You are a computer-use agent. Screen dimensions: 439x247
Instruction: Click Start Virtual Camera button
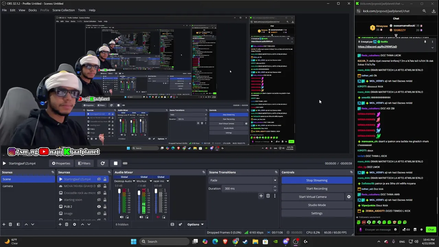click(x=312, y=197)
